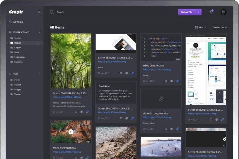Image resolution: width=239 pixels, height=159 pixels.
Task: Open the HTML code snippet preview
Action: tap(161, 47)
